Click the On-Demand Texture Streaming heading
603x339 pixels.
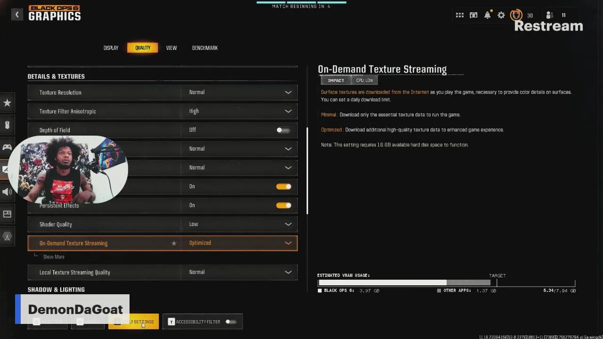[382, 69]
